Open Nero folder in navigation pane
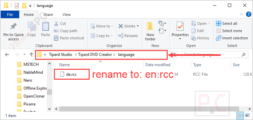The width and height of the screenshot is (253, 120). coord(24,80)
